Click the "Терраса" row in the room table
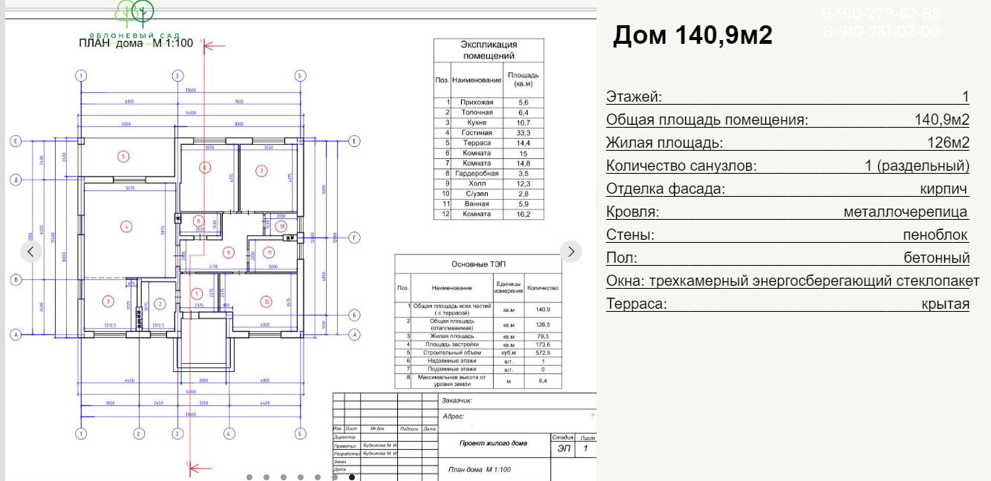Viewport: 991px width, 481px height. tap(488, 143)
